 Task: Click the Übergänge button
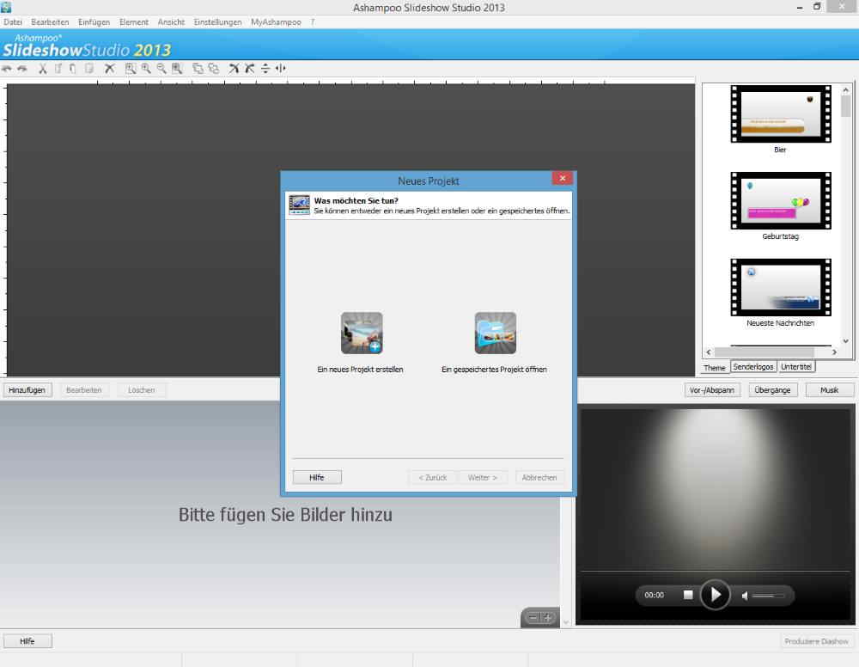point(773,390)
